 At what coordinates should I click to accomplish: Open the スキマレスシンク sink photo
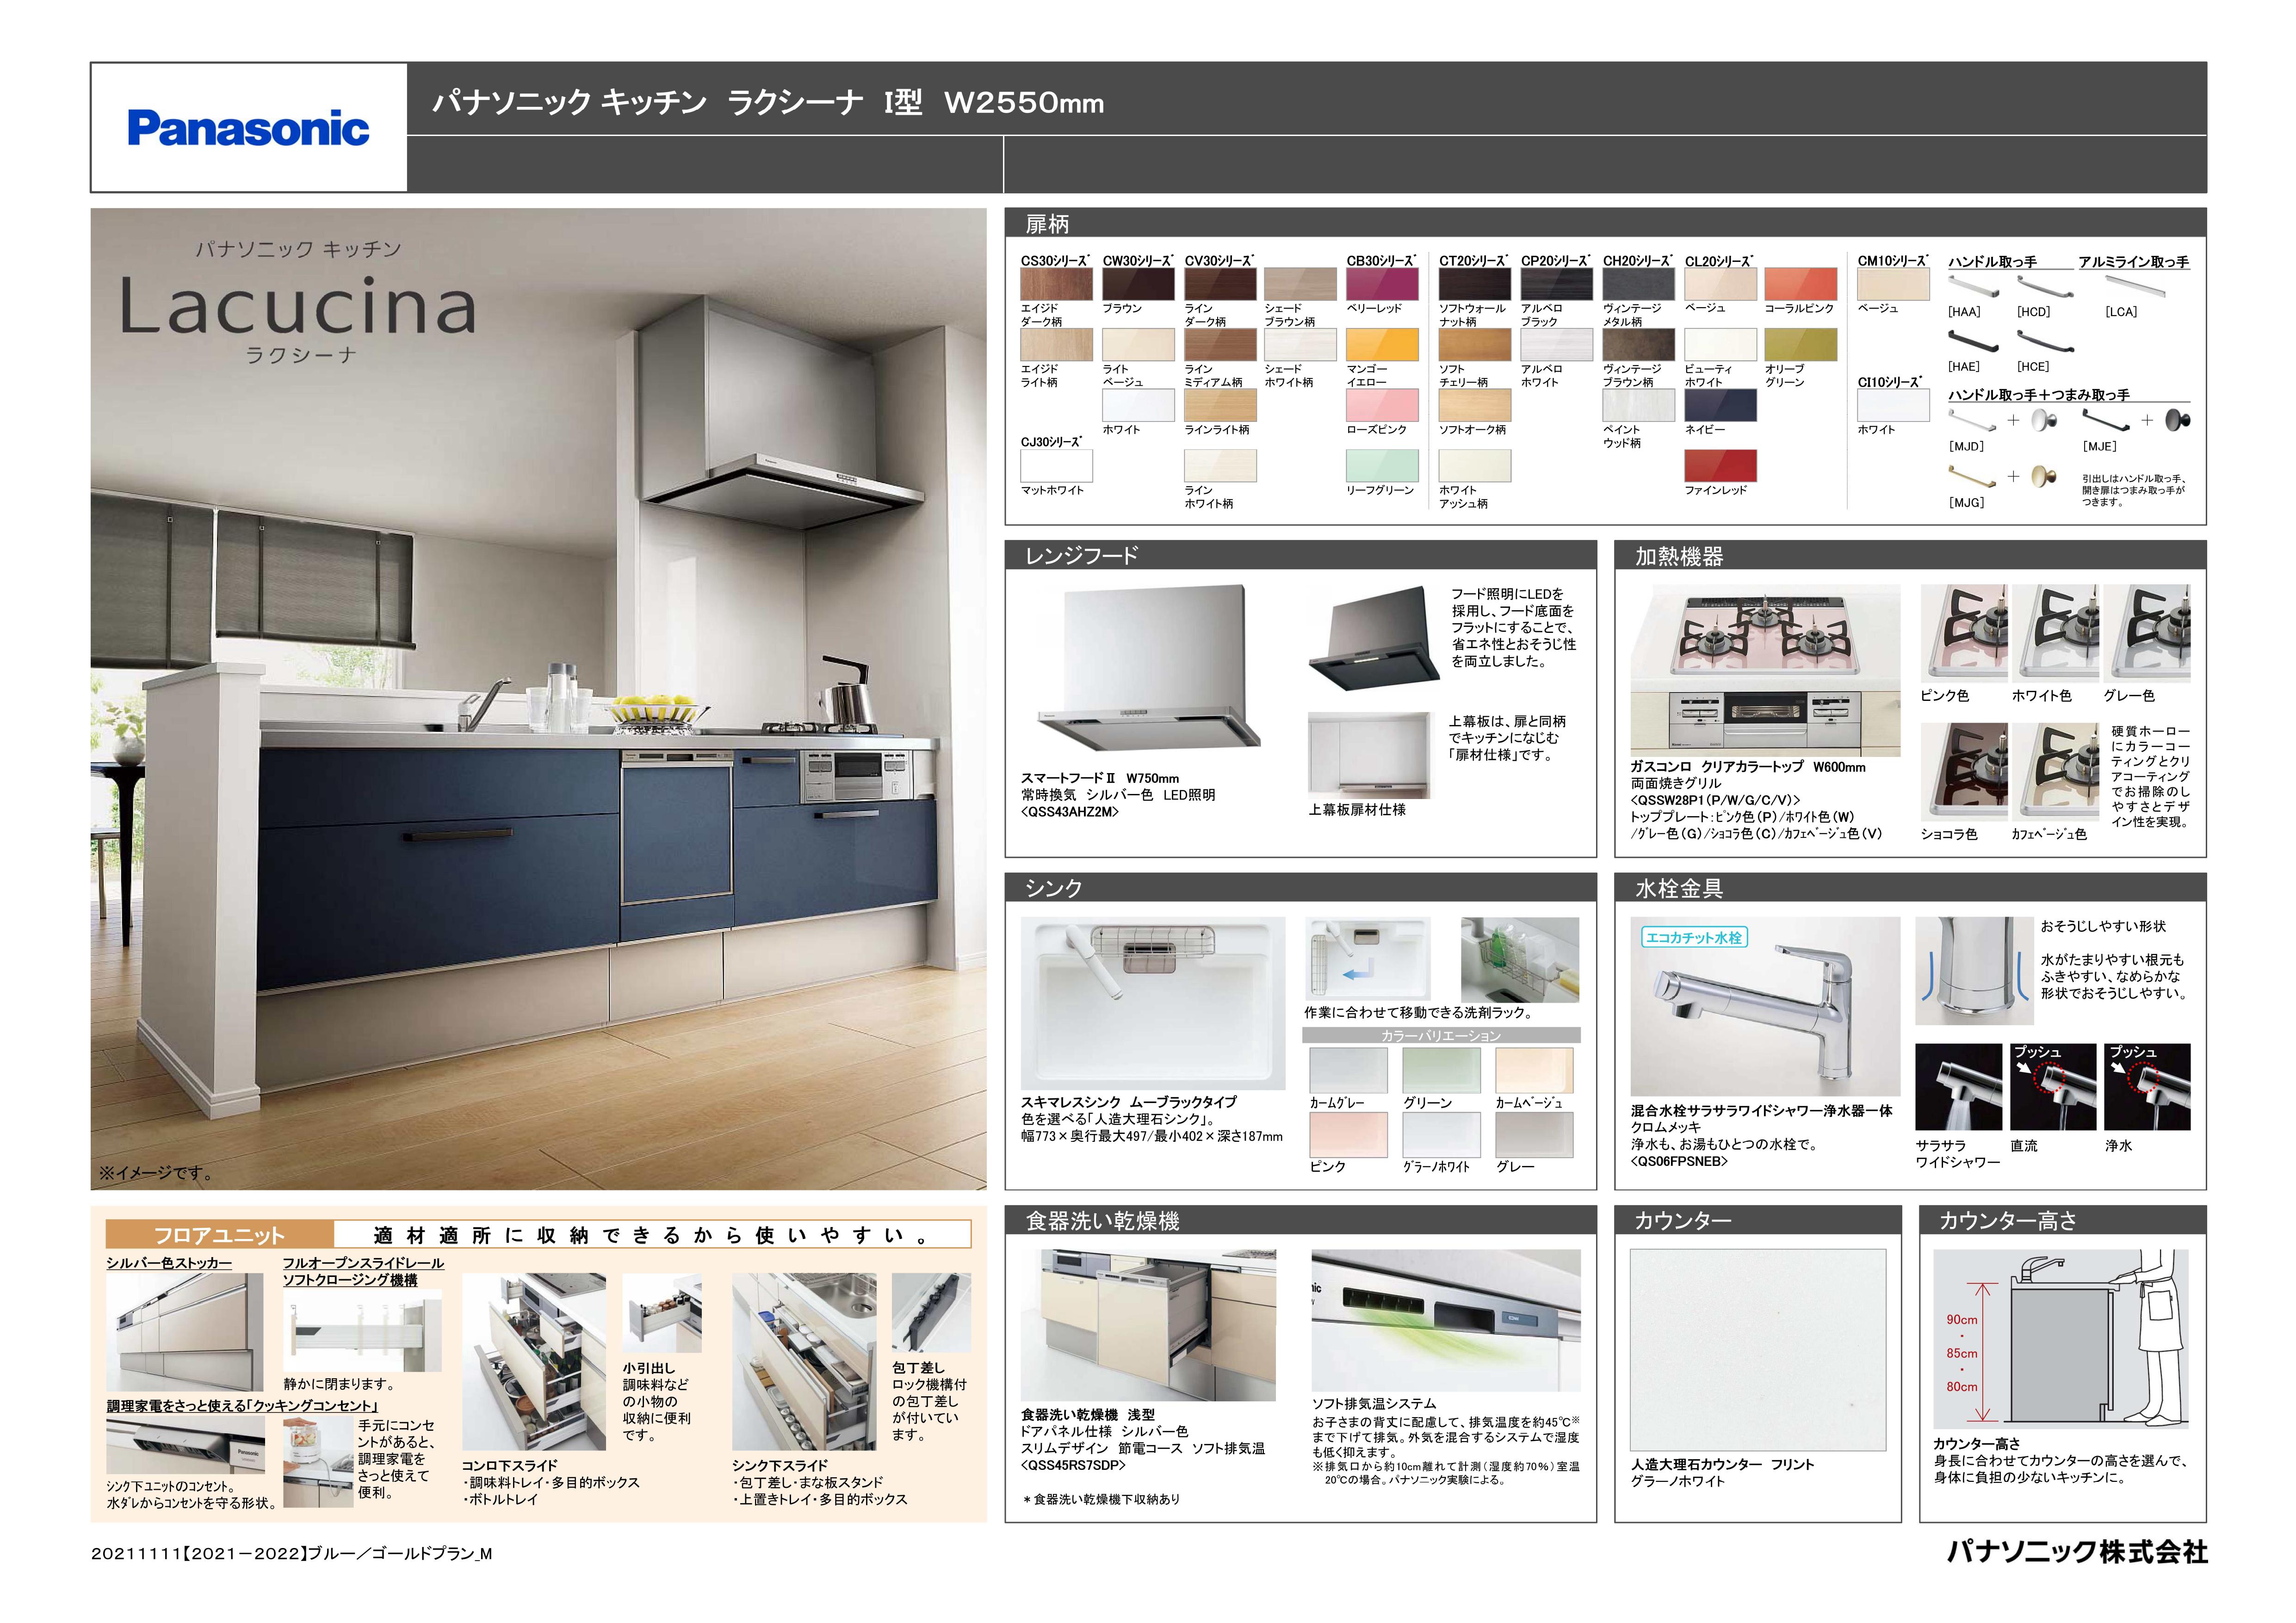1153,1004
